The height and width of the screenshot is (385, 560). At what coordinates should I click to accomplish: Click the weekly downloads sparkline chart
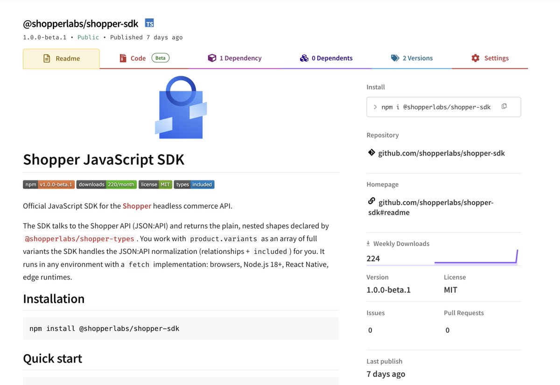pyautogui.click(x=476, y=257)
